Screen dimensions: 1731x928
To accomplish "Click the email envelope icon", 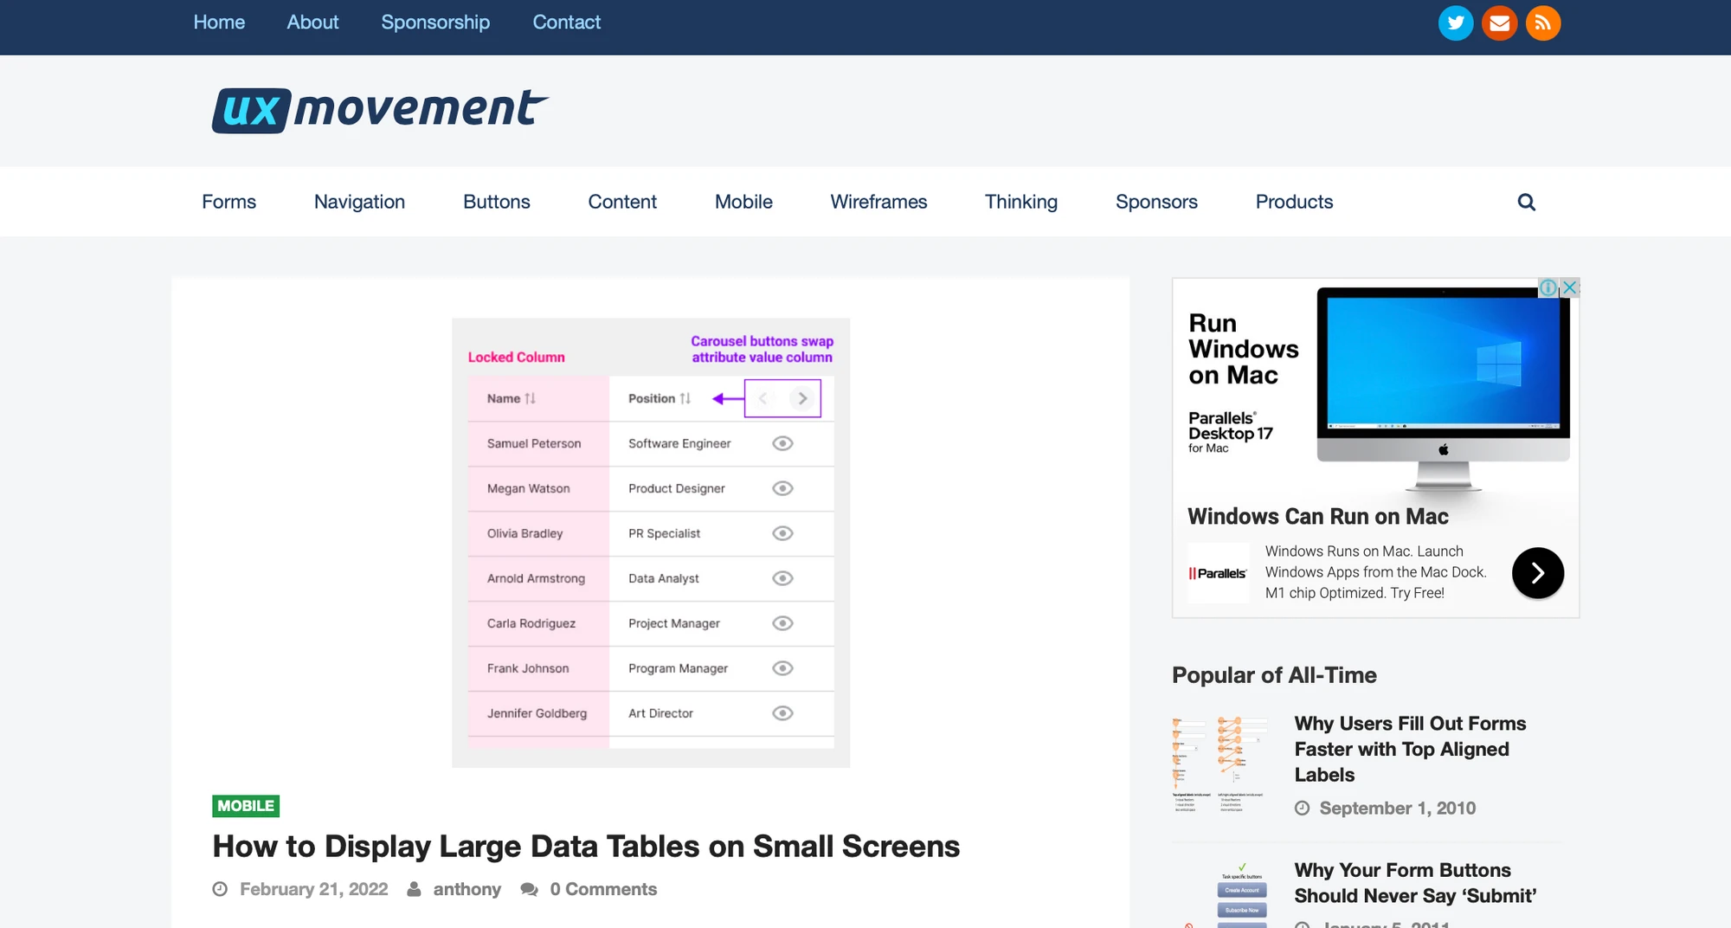I will coord(1499,23).
